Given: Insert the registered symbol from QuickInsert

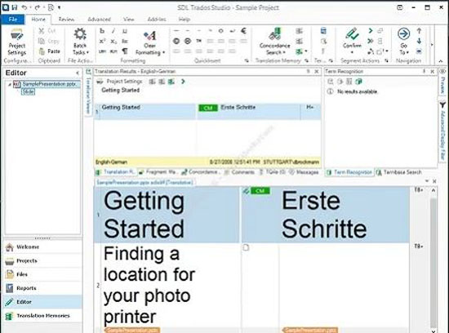Looking at the screenshot, I should click(x=188, y=42).
